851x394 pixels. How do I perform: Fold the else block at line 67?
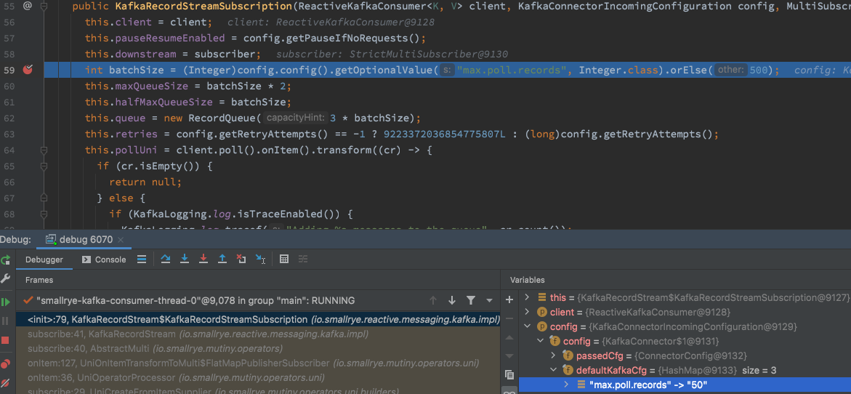pos(44,196)
